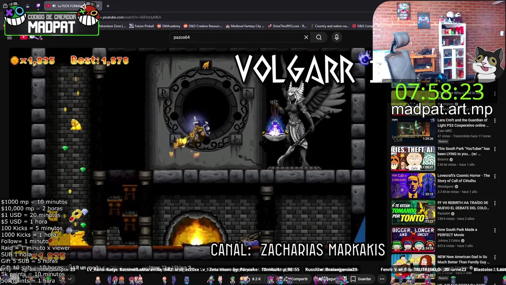Image resolution: width=506 pixels, height=285 pixels.
Task: Mute the tab via its speaker icon
Action: [54, 6]
